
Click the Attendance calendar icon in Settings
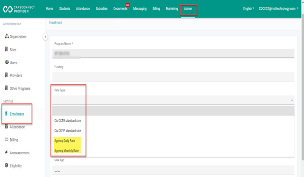click(x=6, y=127)
